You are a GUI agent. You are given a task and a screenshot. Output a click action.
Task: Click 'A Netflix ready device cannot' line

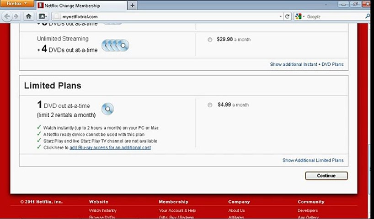click(94, 135)
